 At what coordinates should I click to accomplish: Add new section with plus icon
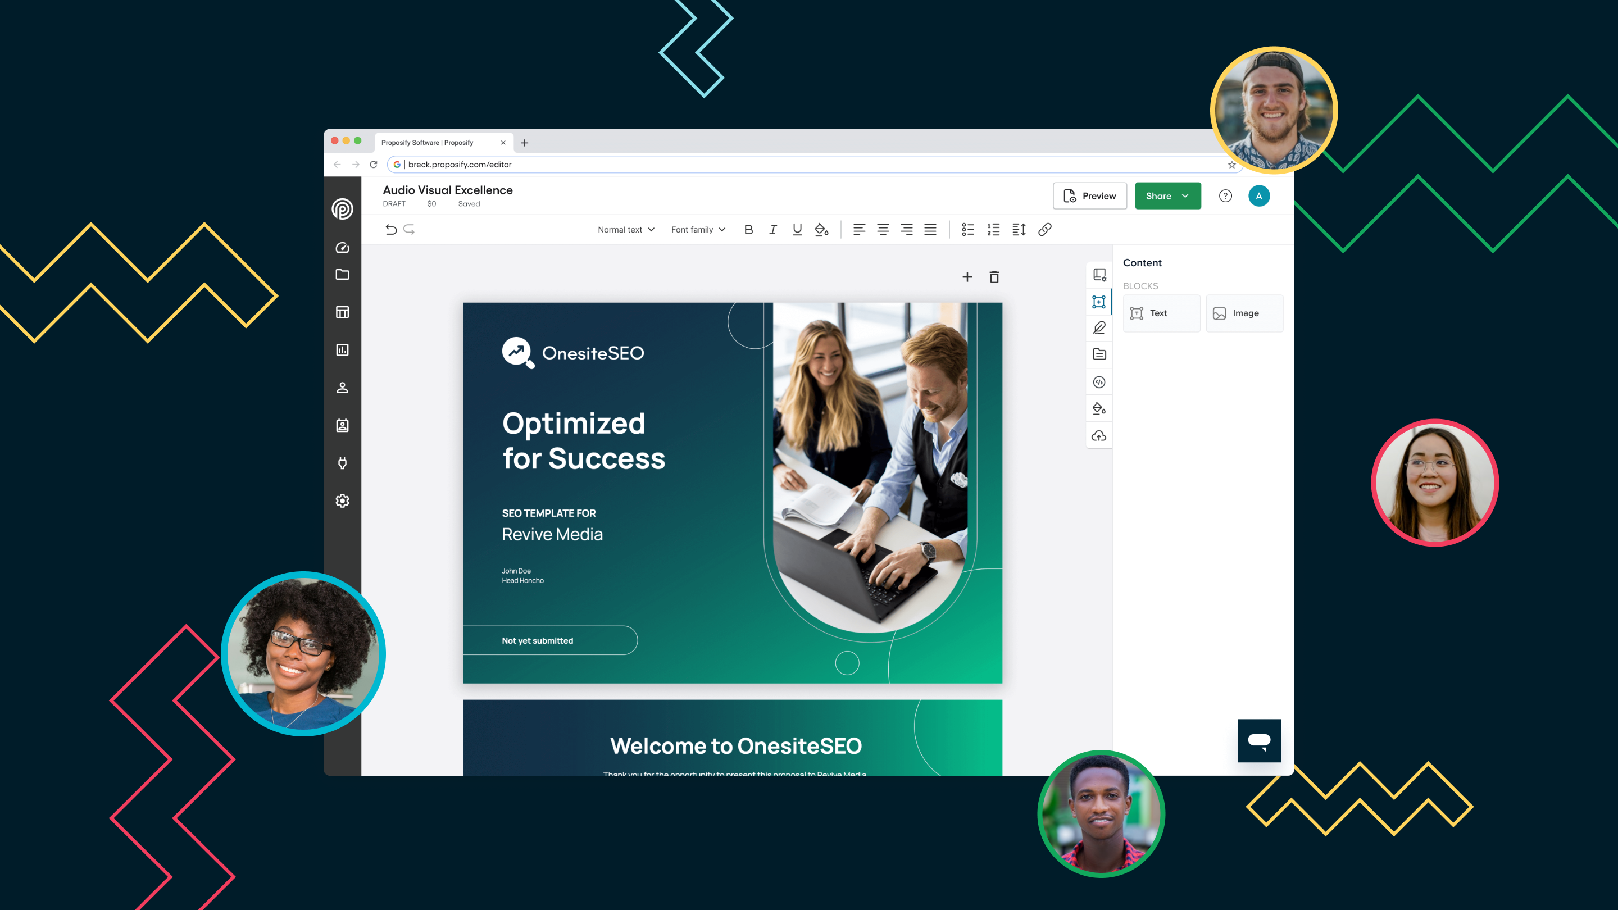[967, 277]
